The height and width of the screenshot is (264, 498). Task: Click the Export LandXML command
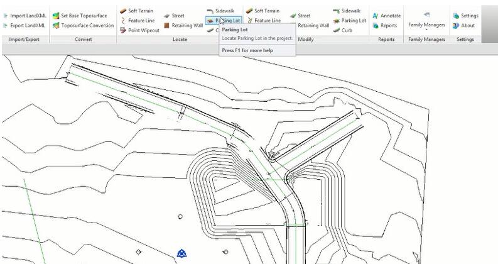click(24, 26)
